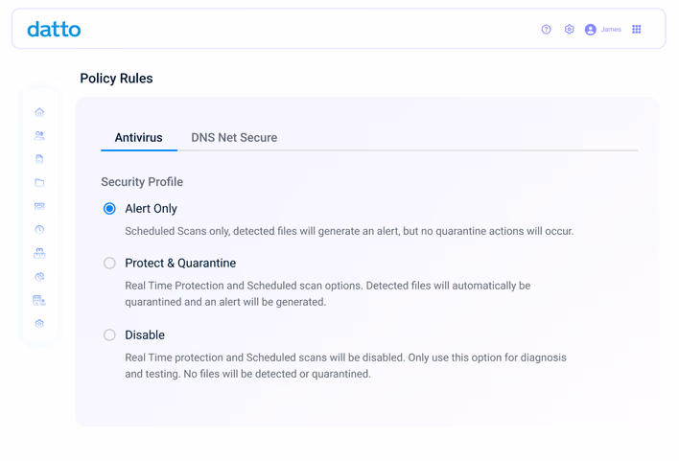Image resolution: width=679 pixels, height=461 pixels.
Task: Click the pie chart reports icon
Action: 39,277
